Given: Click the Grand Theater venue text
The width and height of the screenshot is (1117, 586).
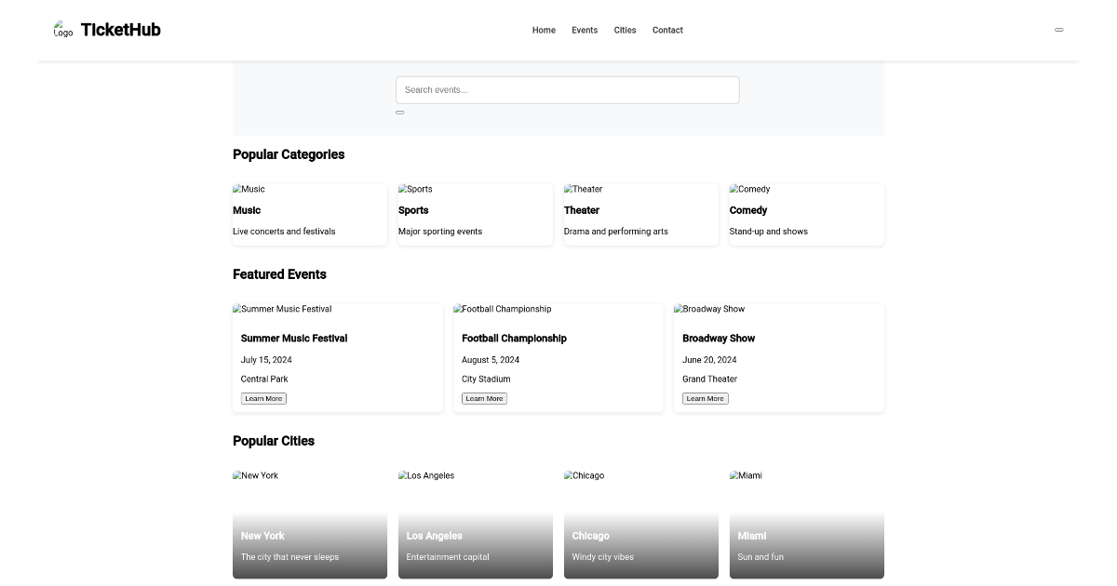Looking at the screenshot, I should pyautogui.click(x=709, y=380).
